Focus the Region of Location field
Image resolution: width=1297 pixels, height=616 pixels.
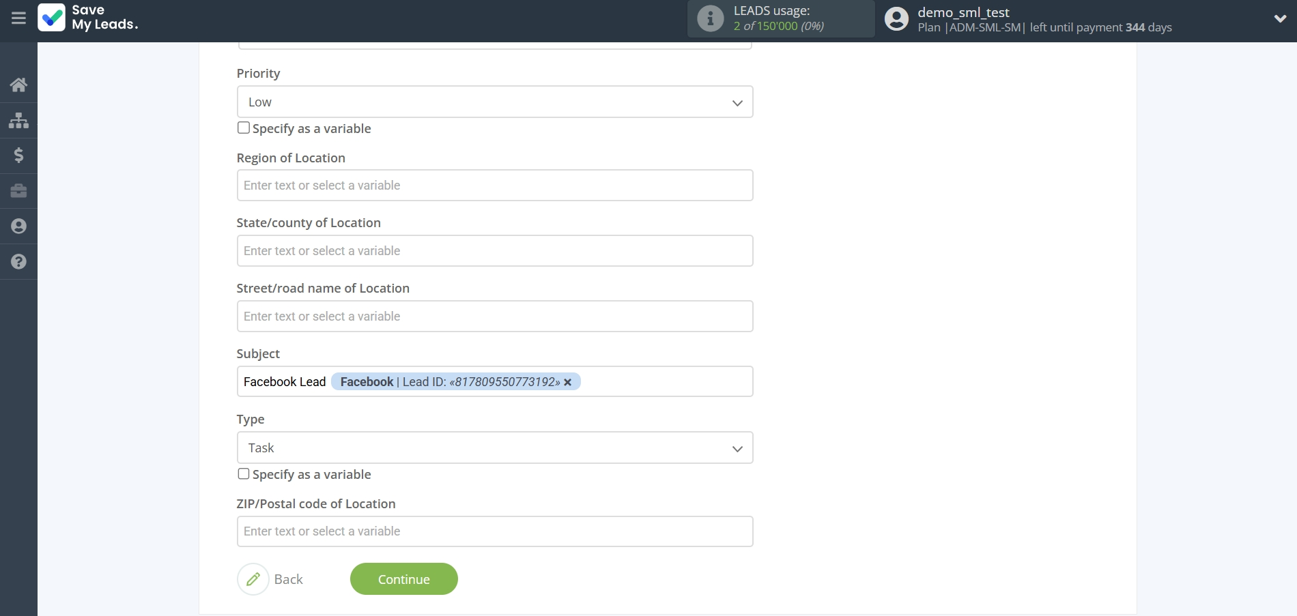494,186
